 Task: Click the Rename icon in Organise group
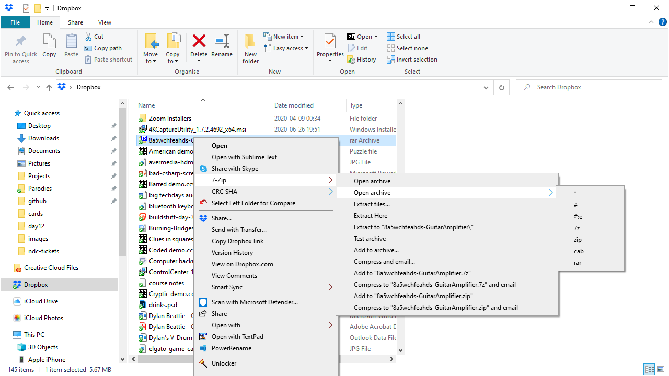(222, 41)
